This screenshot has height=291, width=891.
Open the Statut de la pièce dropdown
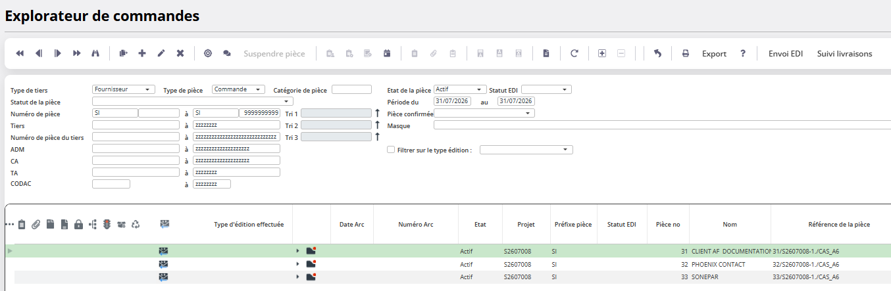[x=193, y=101]
